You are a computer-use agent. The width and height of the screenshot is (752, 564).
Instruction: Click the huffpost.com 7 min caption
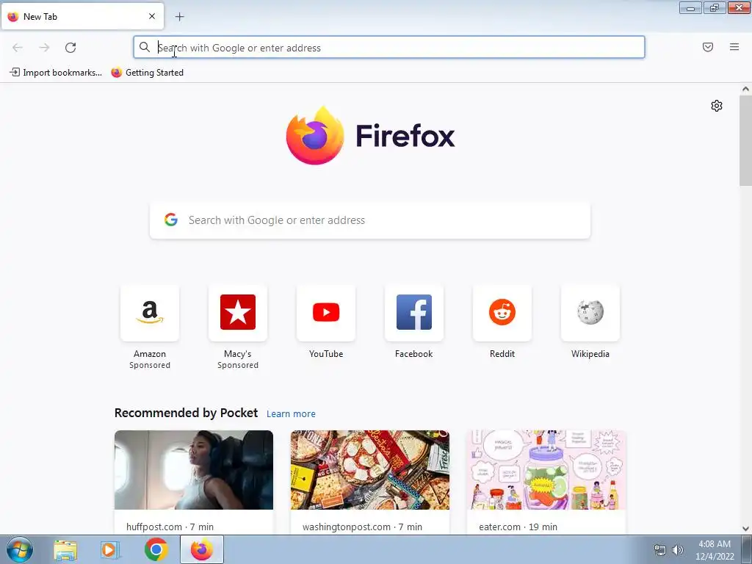pos(170,527)
